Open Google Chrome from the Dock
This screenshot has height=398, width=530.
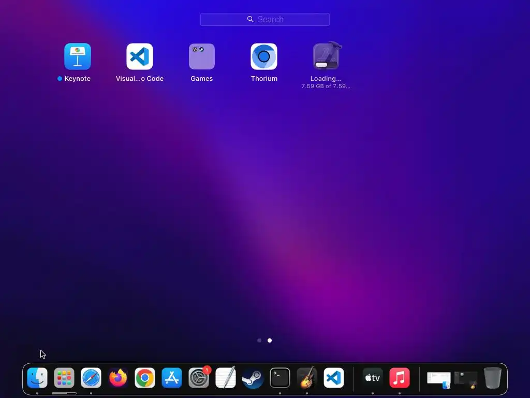145,378
